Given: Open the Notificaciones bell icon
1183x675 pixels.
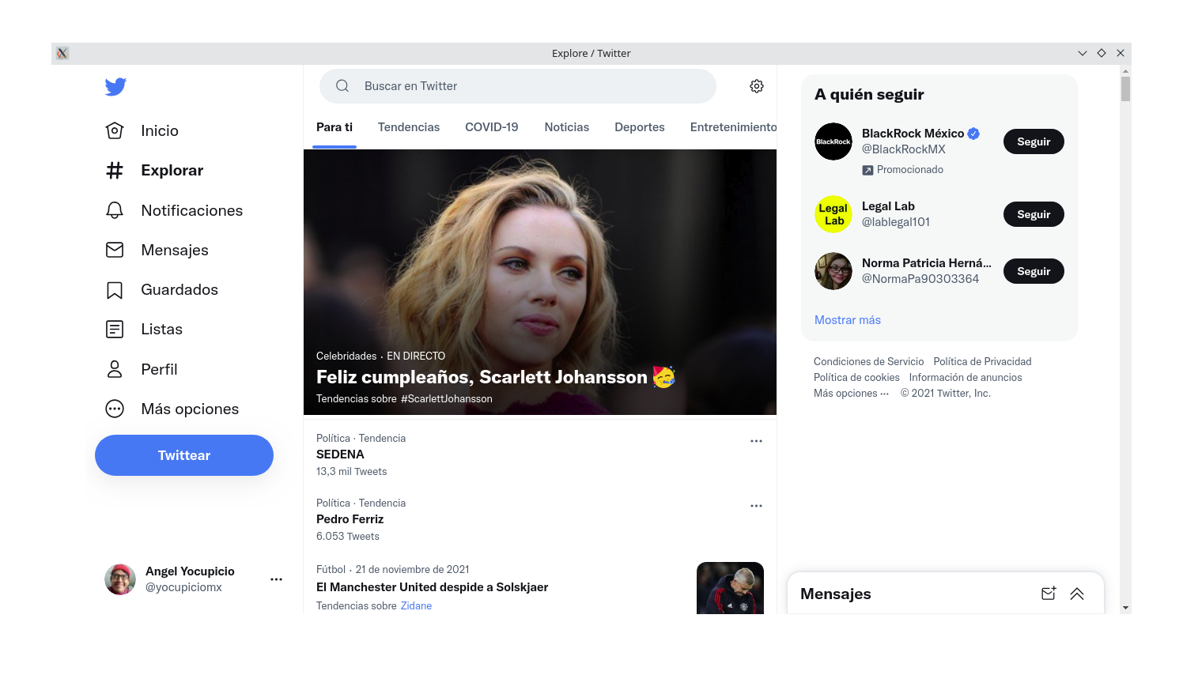Looking at the screenshot, I should (115, 210).
